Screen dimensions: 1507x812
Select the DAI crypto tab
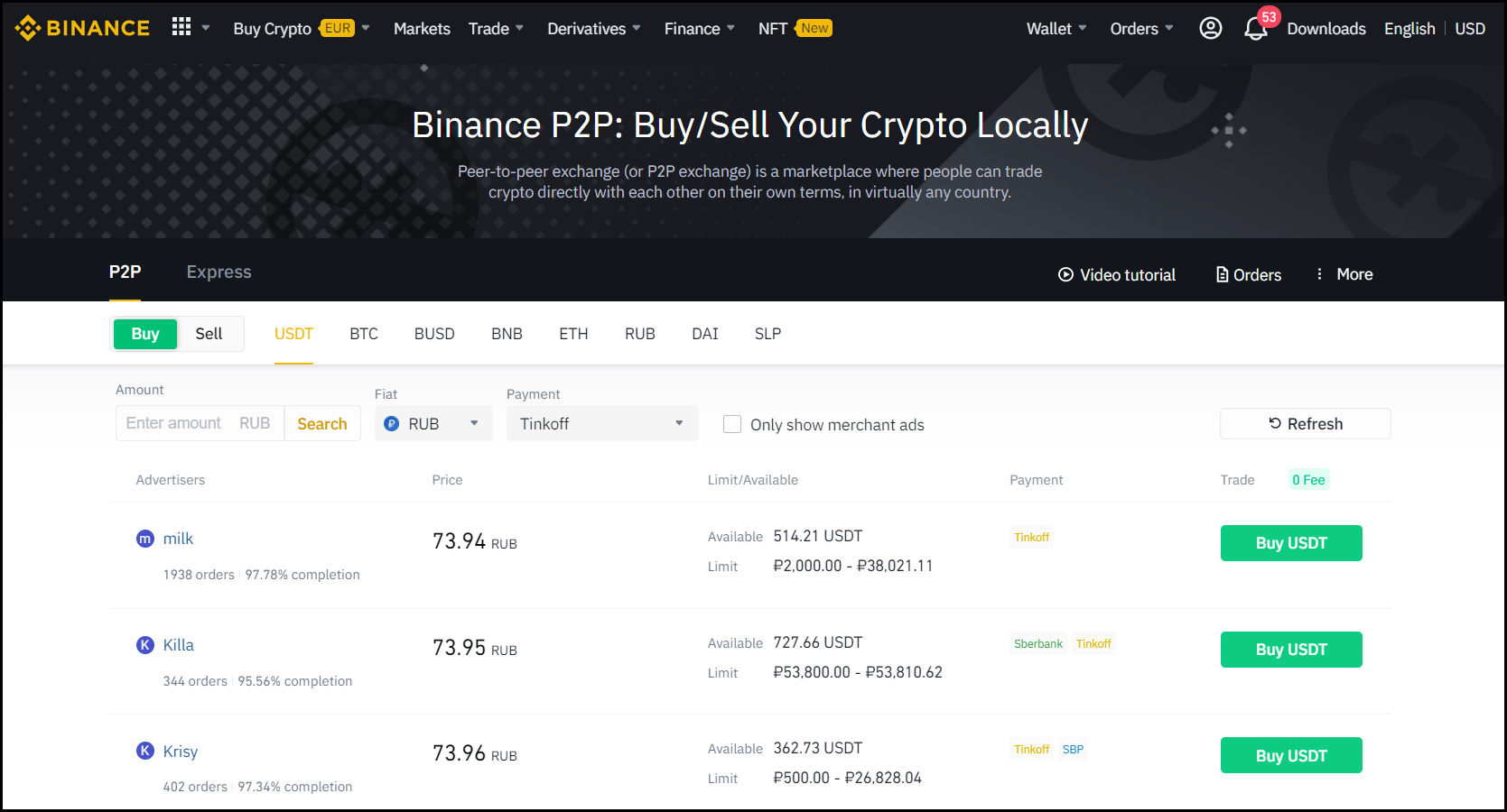705,334
